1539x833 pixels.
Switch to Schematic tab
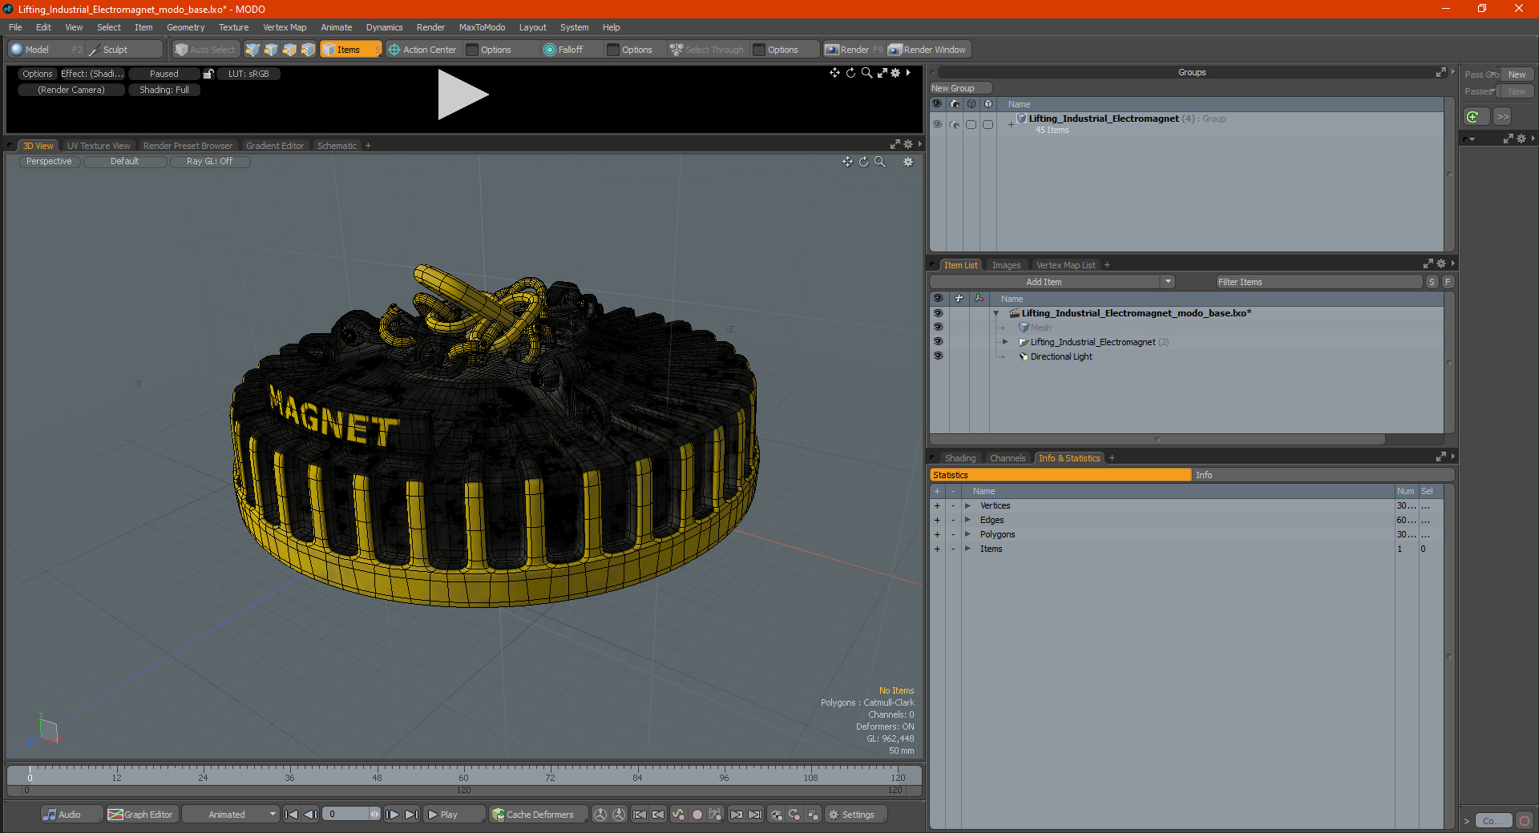point(337,146)
